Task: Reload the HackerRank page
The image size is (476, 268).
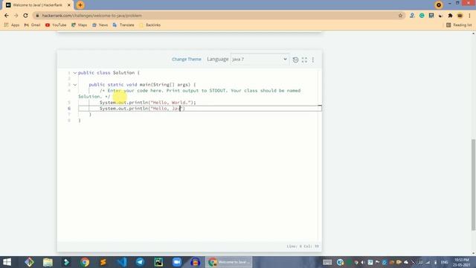Action: [x=25, y=16]
